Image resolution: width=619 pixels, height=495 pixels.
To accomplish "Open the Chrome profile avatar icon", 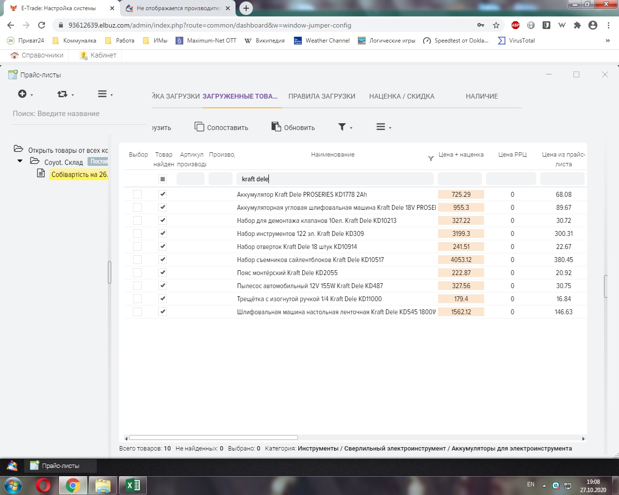I will (593, 25).
